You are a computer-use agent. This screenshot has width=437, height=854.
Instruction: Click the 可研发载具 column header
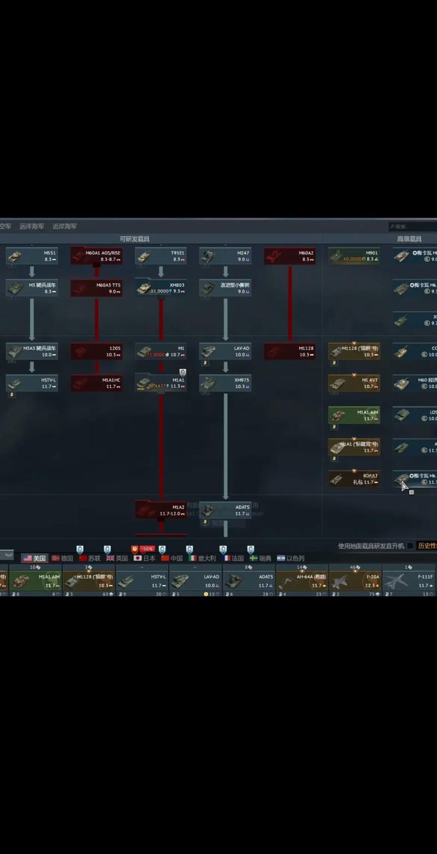134,239
